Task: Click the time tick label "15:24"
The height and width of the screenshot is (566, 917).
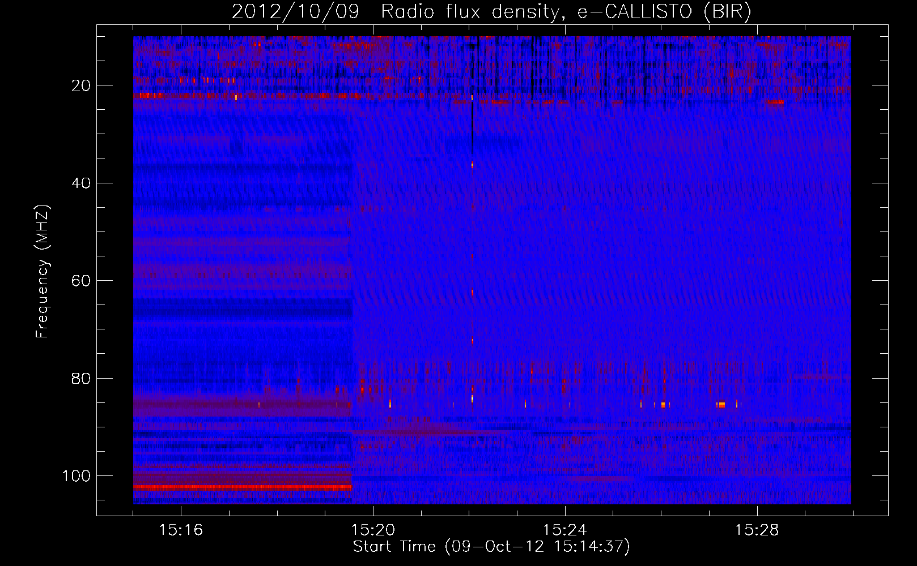Action: pyautogui.click(x=565, y=530)
